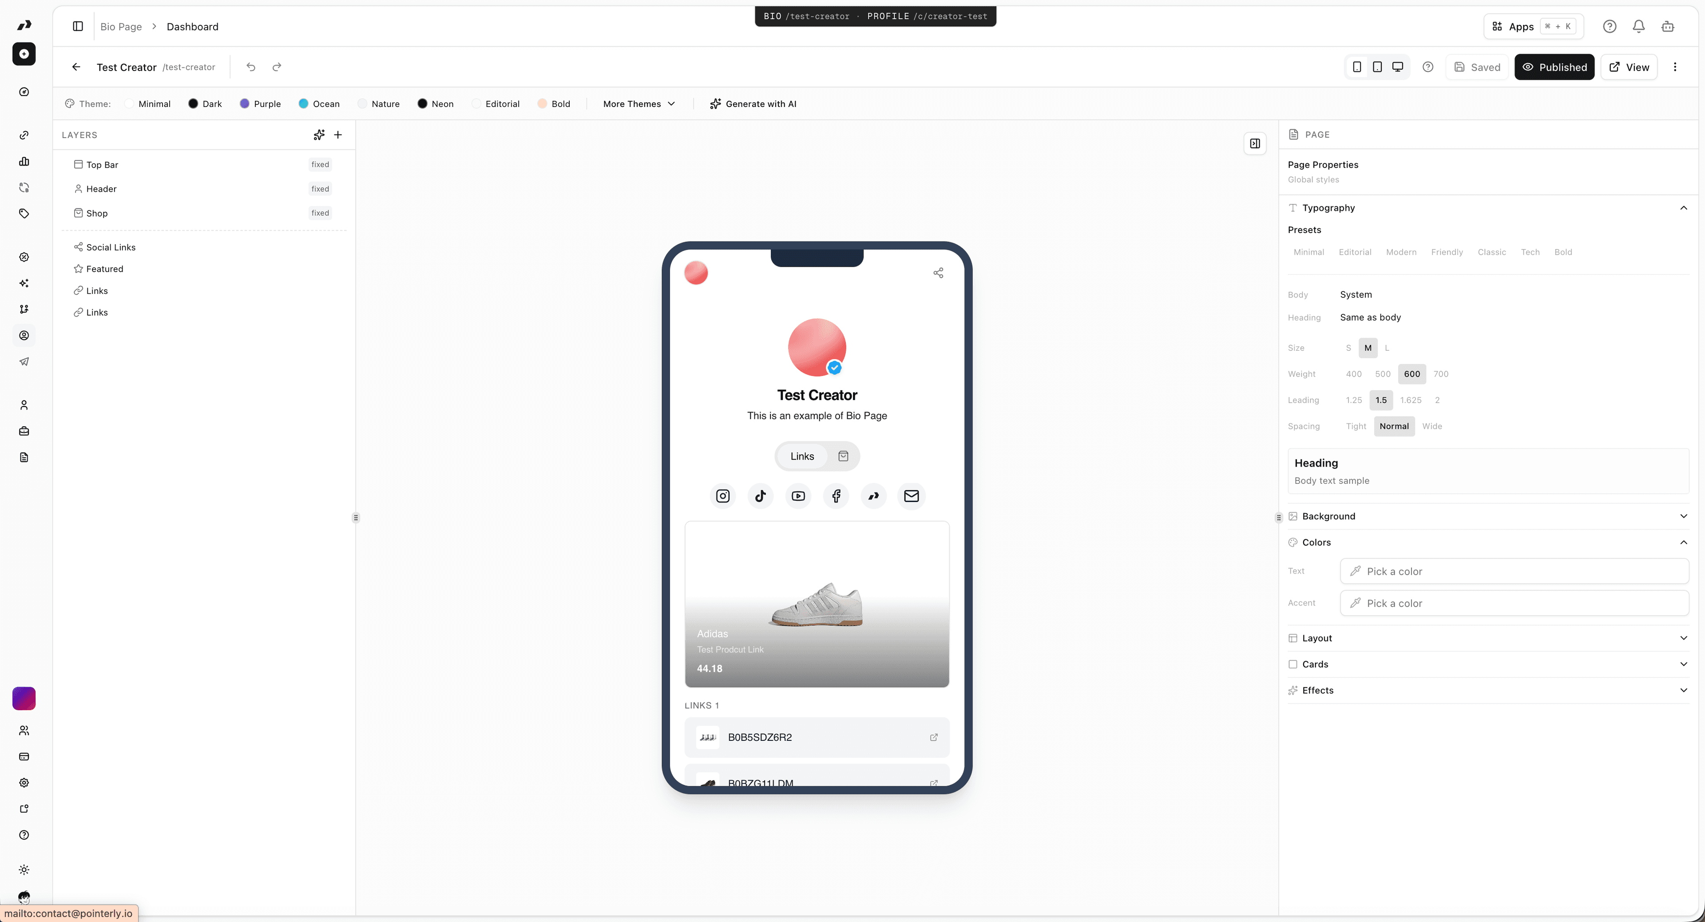Image resolution: width=1705 pixels, height=922 pixels.
Task: Switch preview to desktop view
Action: point(1398,66)
